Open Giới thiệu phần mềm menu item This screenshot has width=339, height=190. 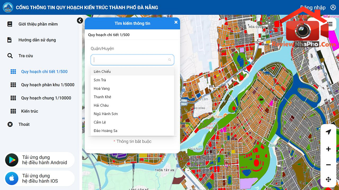tap(38, 24)
